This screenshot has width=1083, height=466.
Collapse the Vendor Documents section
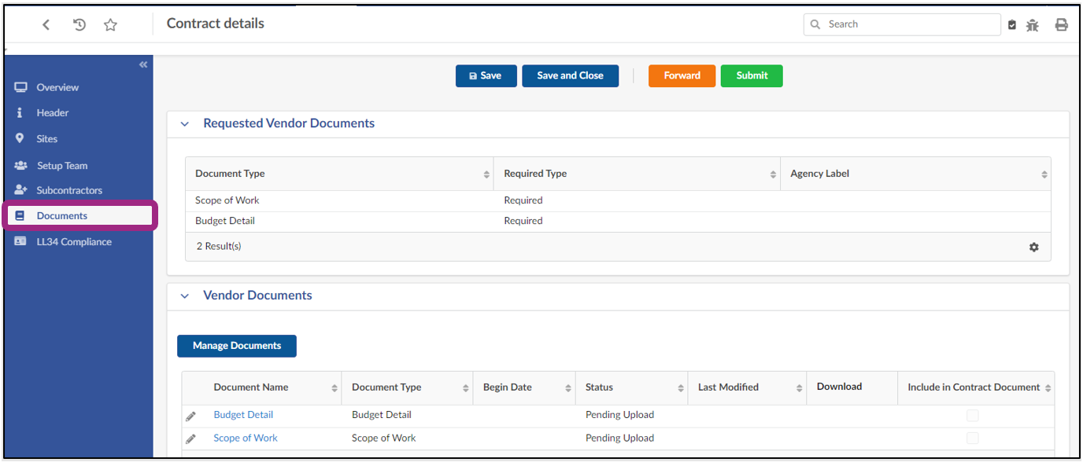[x=185, y=296]
